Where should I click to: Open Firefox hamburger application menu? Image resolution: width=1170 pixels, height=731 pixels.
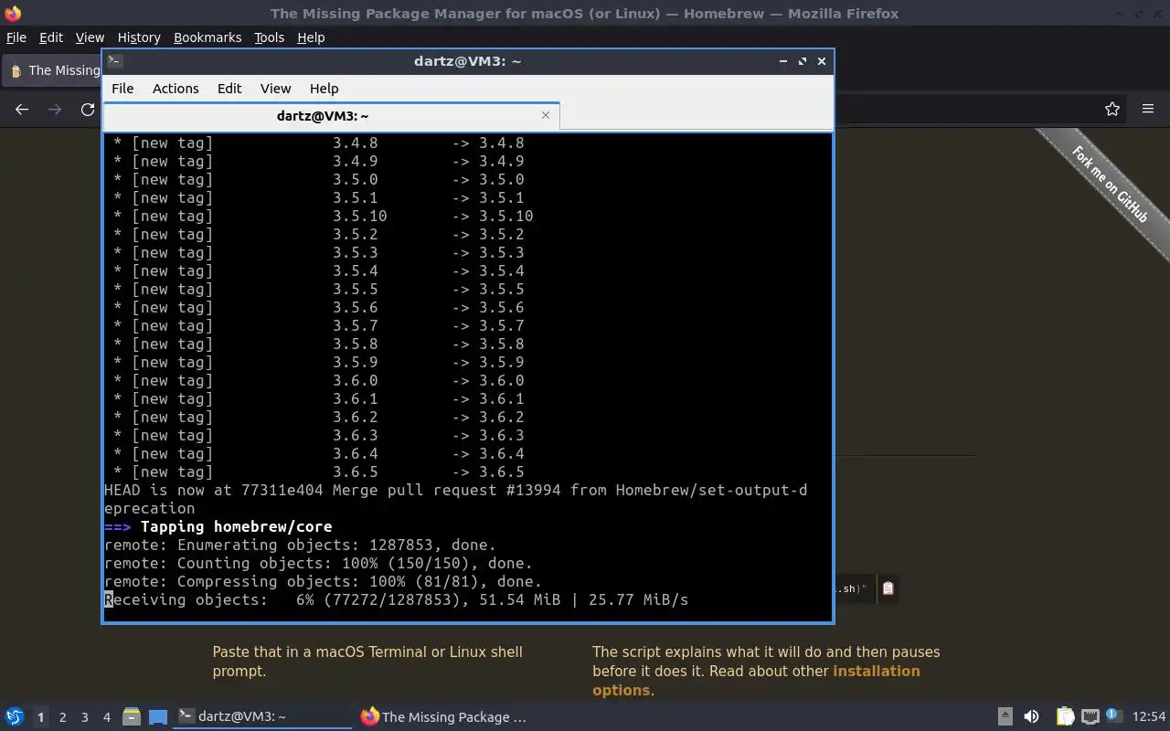[x=1148, y=110]
